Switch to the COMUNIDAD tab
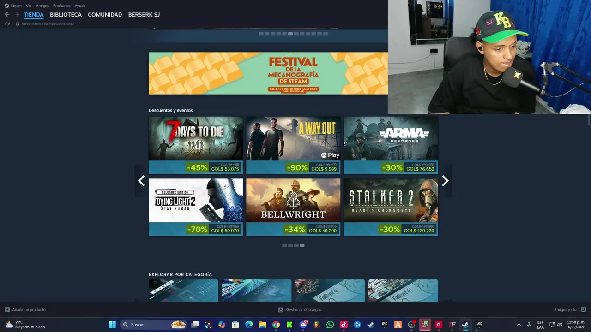Viewport: 591px width, 332px height. tap(105, 15)
